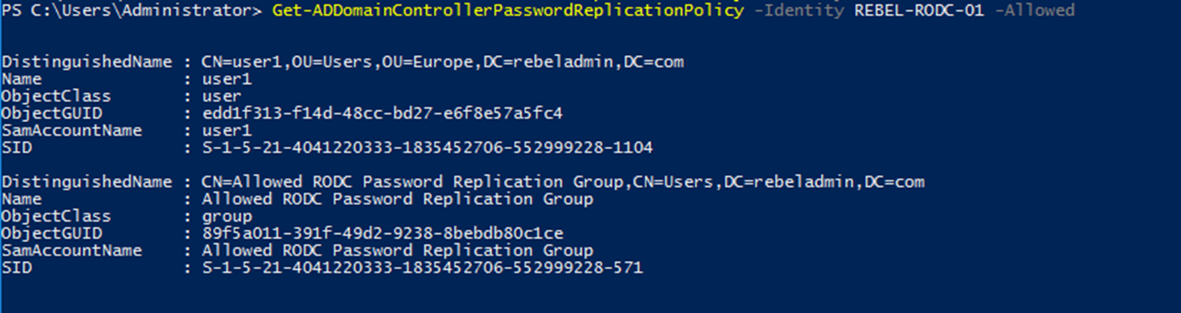Click the -Allowed switch parameter
The height and width of the screenshot is (313, 1181).
(x=1035, y=11)
